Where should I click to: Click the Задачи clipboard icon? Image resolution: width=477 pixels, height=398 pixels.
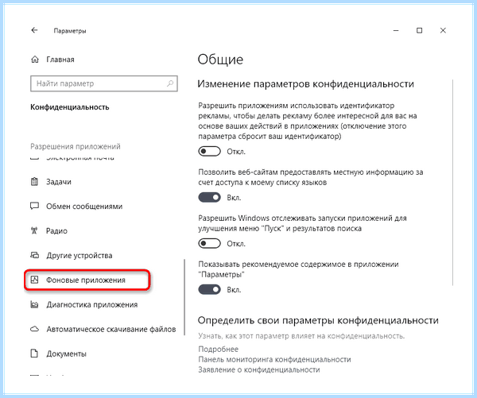[35, 181]
